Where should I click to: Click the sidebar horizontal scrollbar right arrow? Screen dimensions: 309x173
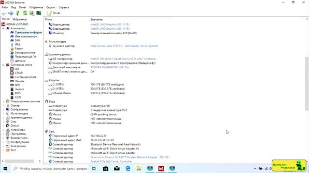pos(40,161)
